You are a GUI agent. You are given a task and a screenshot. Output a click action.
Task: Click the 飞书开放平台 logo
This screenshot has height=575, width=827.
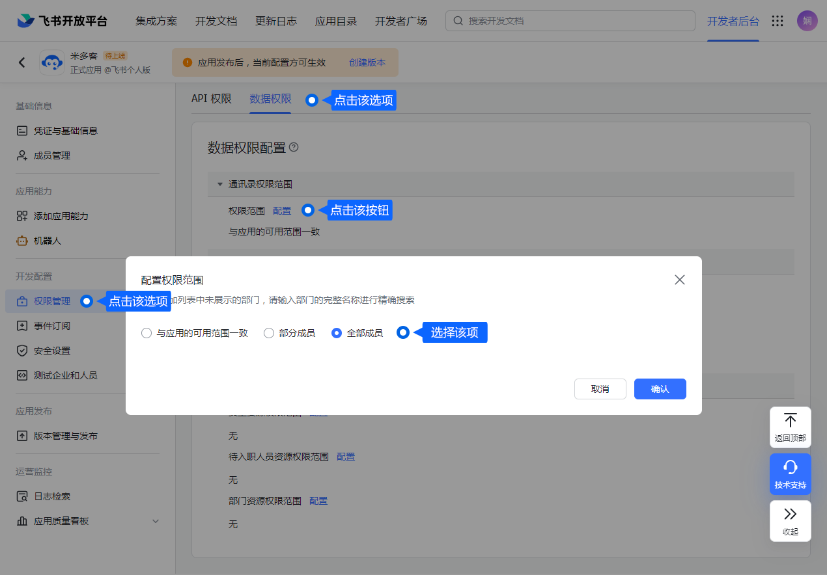(x=63, y=21)
